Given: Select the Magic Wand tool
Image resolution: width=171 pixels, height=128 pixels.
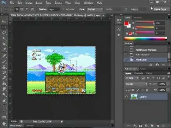Looking at the screenshot, I should pos(4,38).
